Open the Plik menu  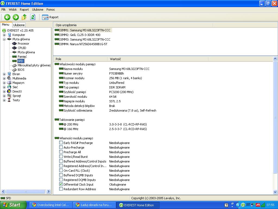coord(4,10)
